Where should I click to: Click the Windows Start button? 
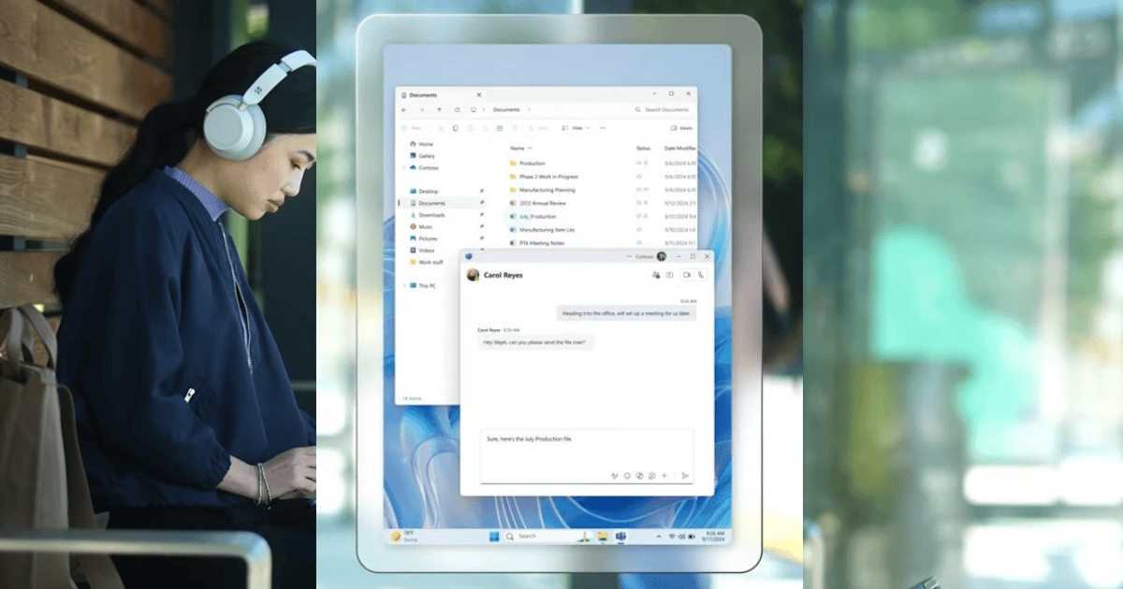(x=493, y=537)
